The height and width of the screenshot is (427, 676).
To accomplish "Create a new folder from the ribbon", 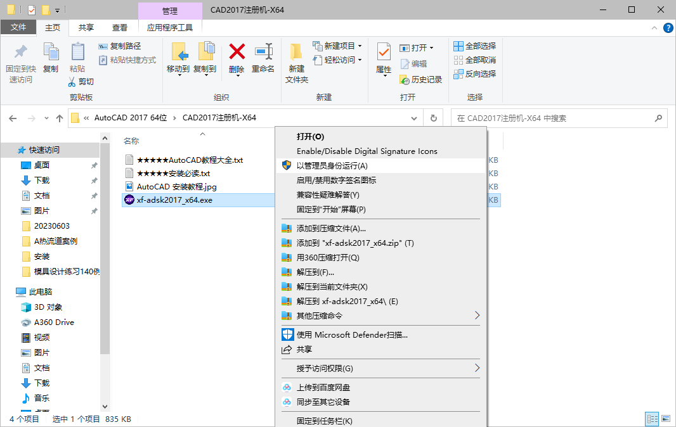I will 296,60.
